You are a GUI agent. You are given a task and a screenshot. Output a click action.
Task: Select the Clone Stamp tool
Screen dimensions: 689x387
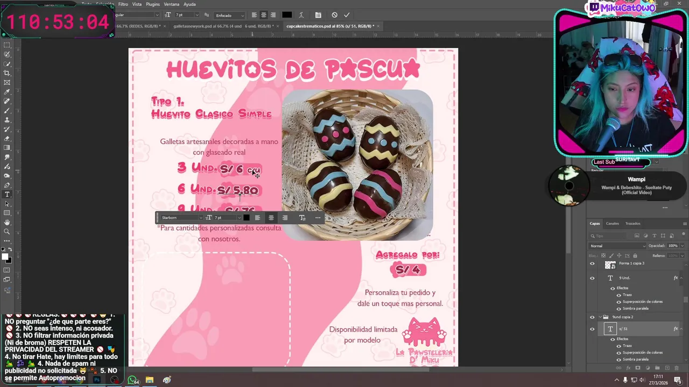[7, 119]
